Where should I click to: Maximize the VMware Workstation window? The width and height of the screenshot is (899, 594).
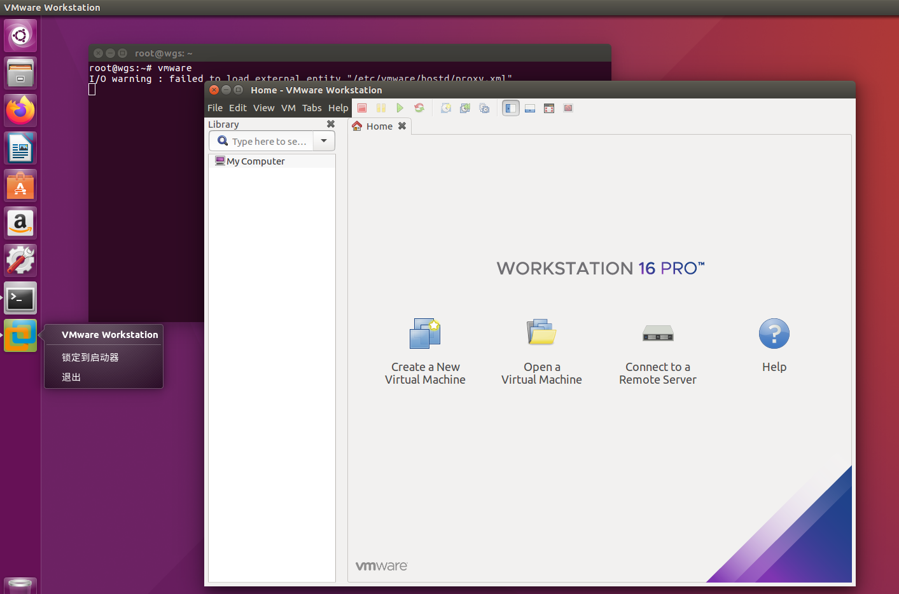tap(238, 90)
